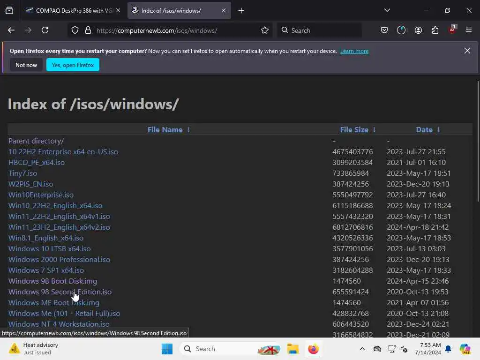The image size is (480, 360).
Task: Open the circular timer extension icon
Action: [x=401, y=30]
